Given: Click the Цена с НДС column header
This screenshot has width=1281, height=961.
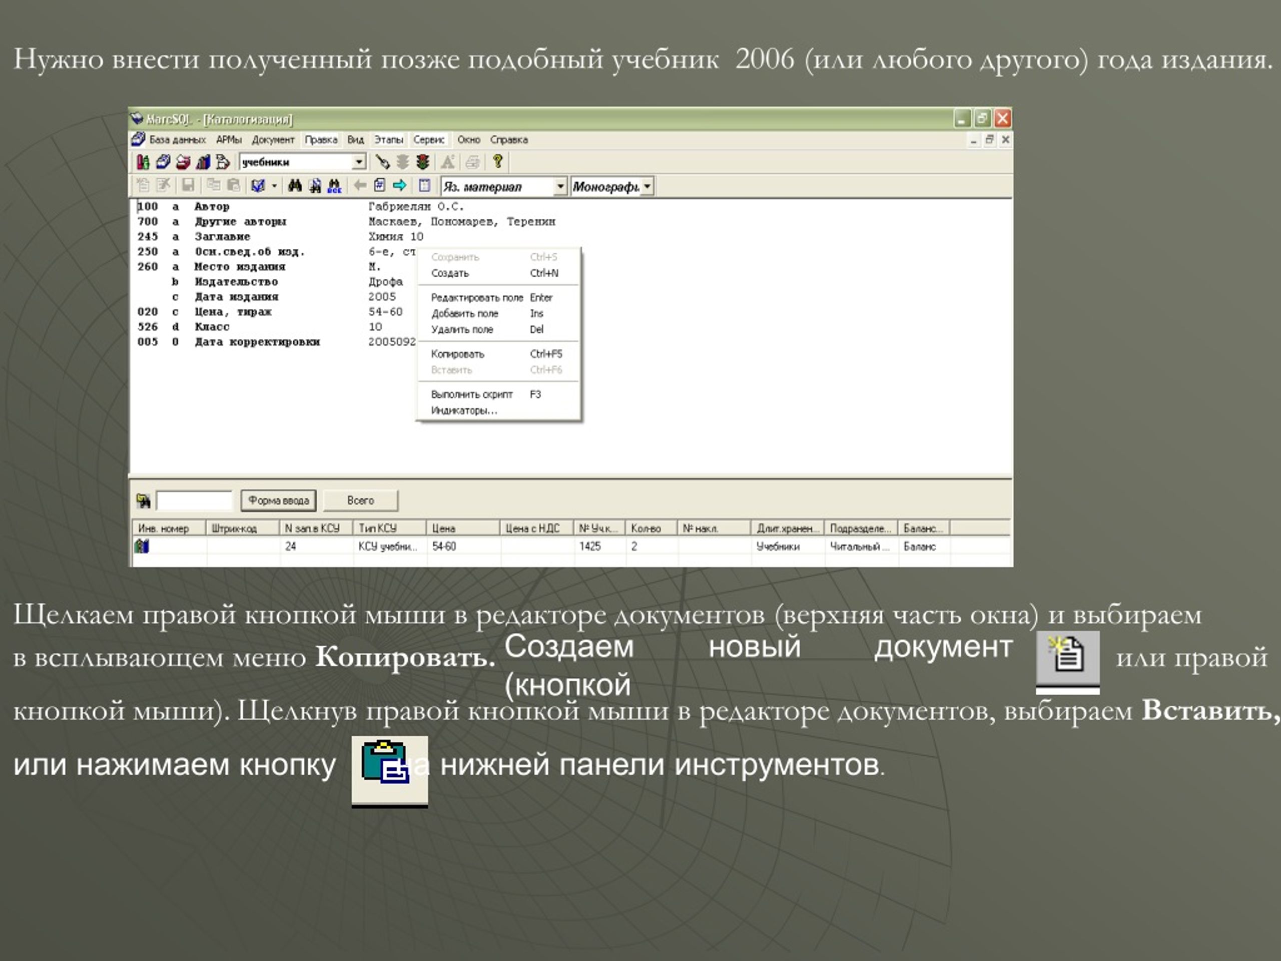Looking at the screenshot, I should pos(537,528).
